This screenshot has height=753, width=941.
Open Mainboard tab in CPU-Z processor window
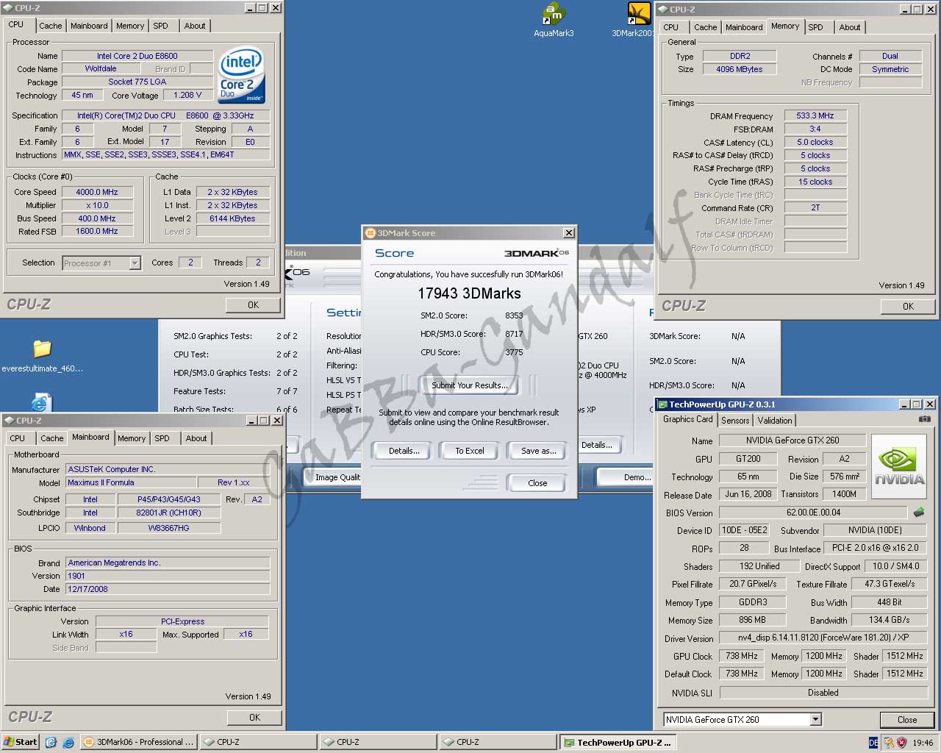(x=89, y=26)
